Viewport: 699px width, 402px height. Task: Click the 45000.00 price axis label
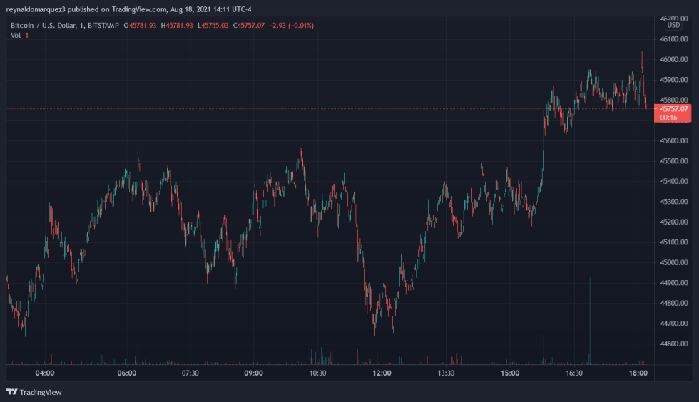click(x=674, y=263)
